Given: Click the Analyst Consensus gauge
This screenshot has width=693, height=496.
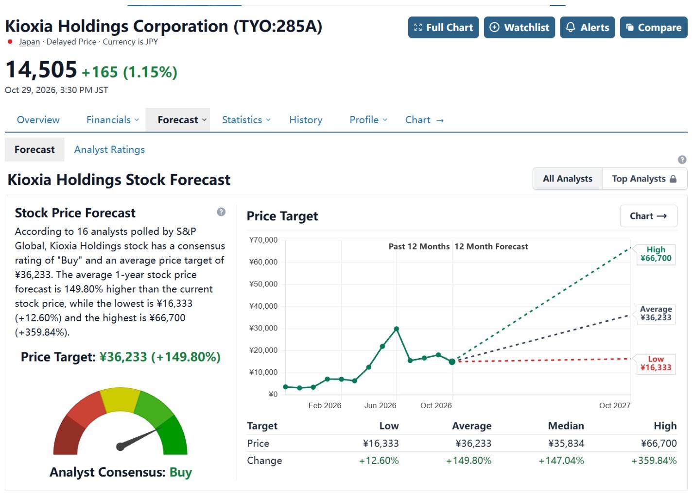Looking at the screenshot, I should click(121, 421).
